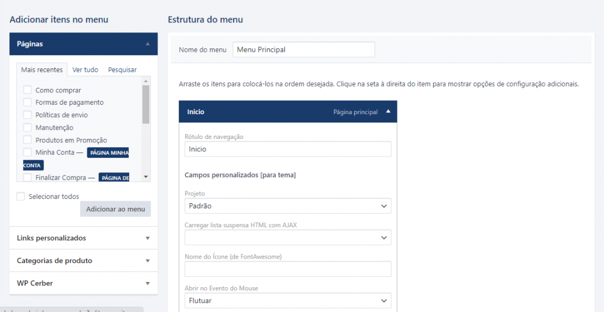Click the Página principal label
Viewport: 604px width, 312px height.
coord(355,112)
